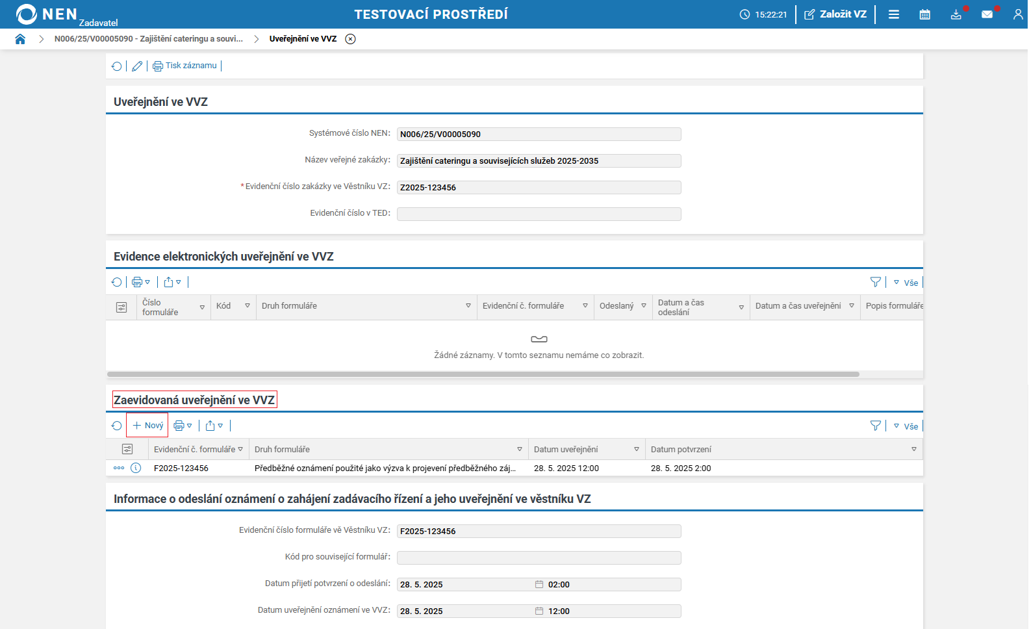
Task: Open the calendar icon in header
Action: click(925, 14)
